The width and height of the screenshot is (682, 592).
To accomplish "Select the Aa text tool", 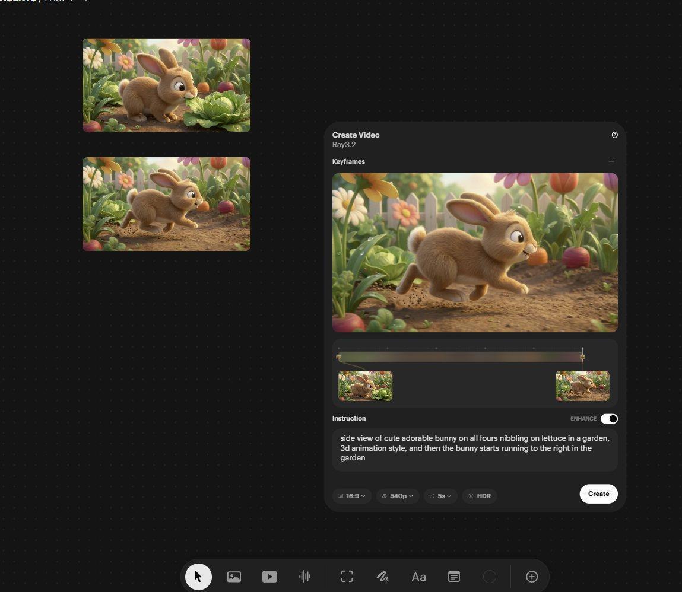I will (418, 577).
